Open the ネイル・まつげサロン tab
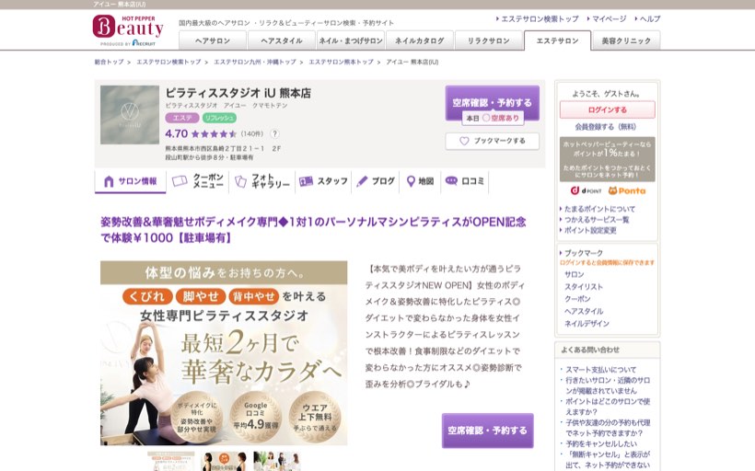 click(351, 40)
